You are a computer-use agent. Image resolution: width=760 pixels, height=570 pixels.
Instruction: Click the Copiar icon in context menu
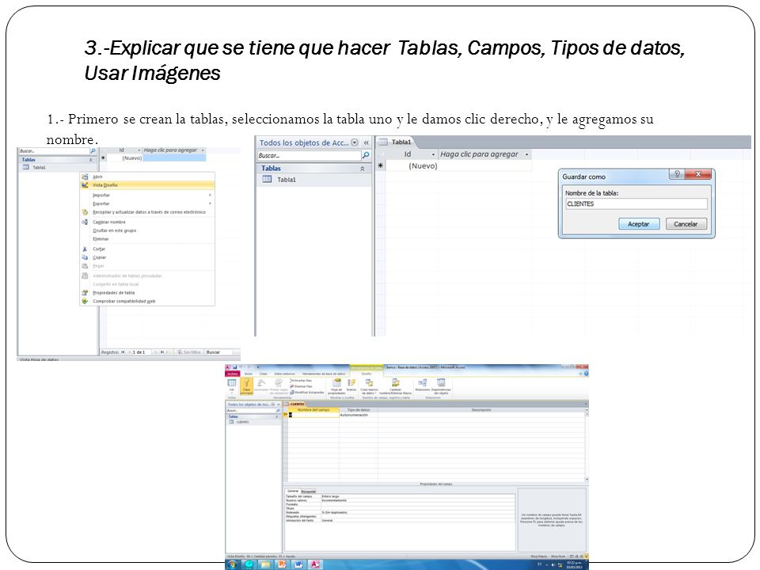[x=85, y=257]
